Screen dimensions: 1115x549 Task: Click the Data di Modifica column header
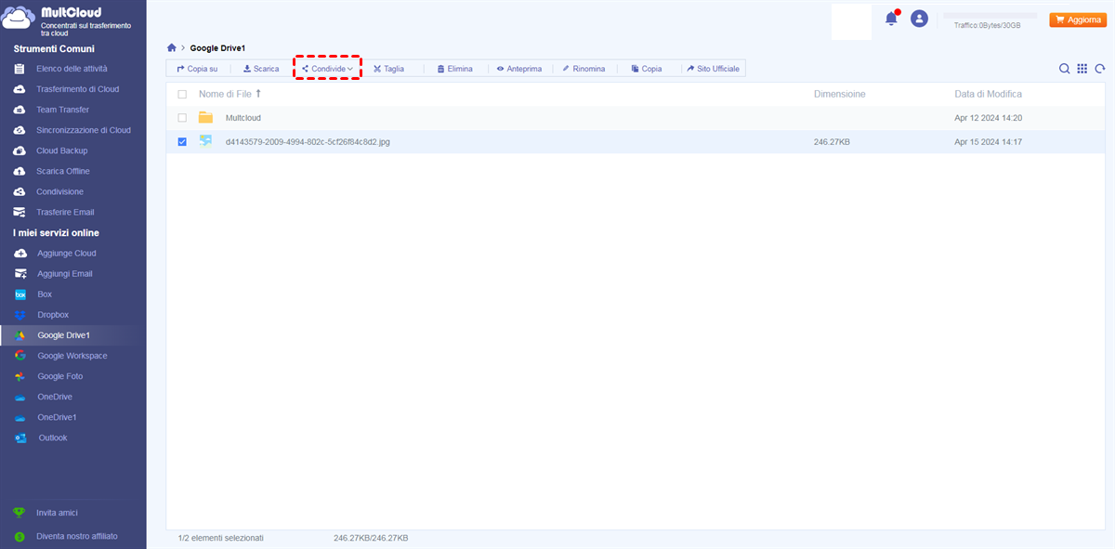point(988,94)
